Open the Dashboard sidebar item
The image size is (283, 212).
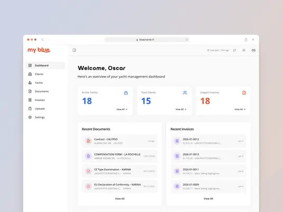45,65
